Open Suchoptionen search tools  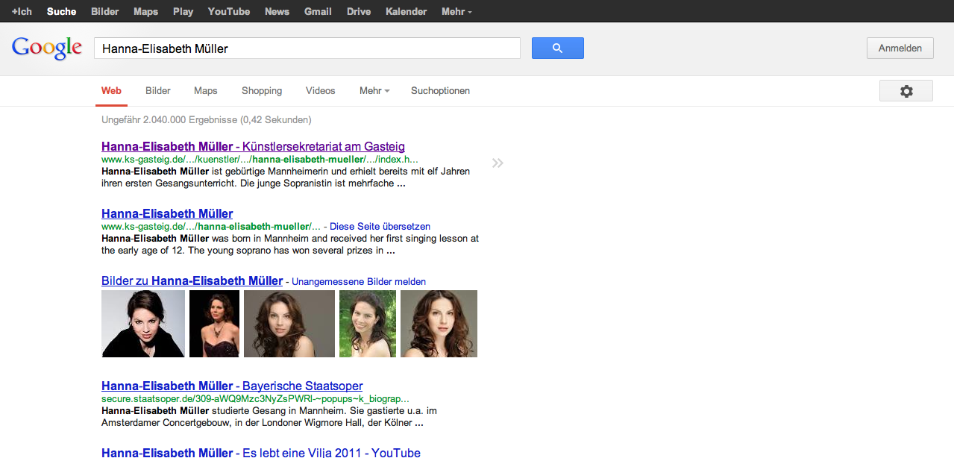[440, 91]
